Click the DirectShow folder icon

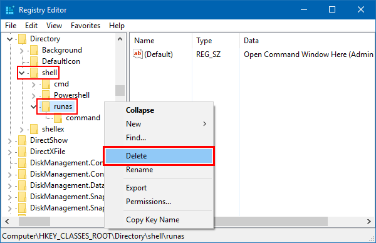(x=23, y=140)
